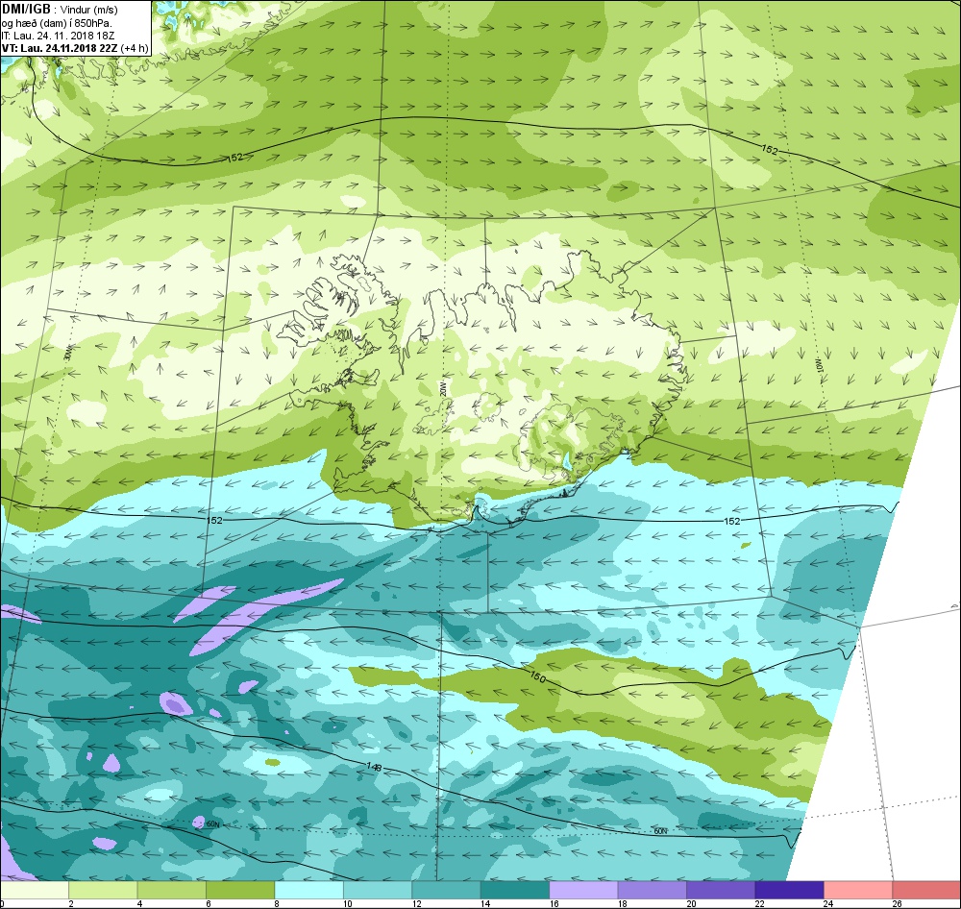961x909 pixels.
Task: Click the DMI/IGB title text
Action: coord(26,10)
